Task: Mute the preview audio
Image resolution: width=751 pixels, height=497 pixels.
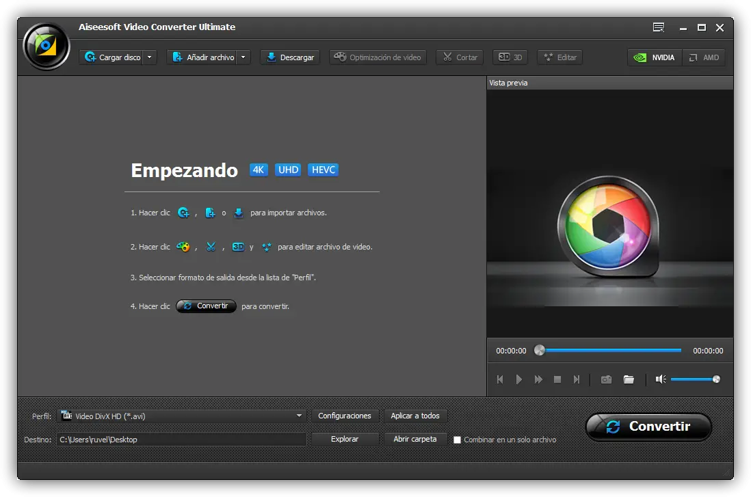Action: (661, 379)
